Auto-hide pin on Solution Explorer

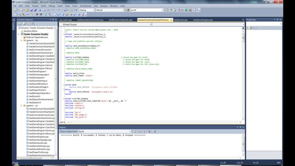[x=53, y=19]
